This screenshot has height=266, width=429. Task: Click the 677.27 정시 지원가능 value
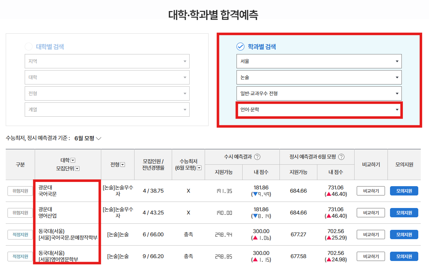(298, 234)
